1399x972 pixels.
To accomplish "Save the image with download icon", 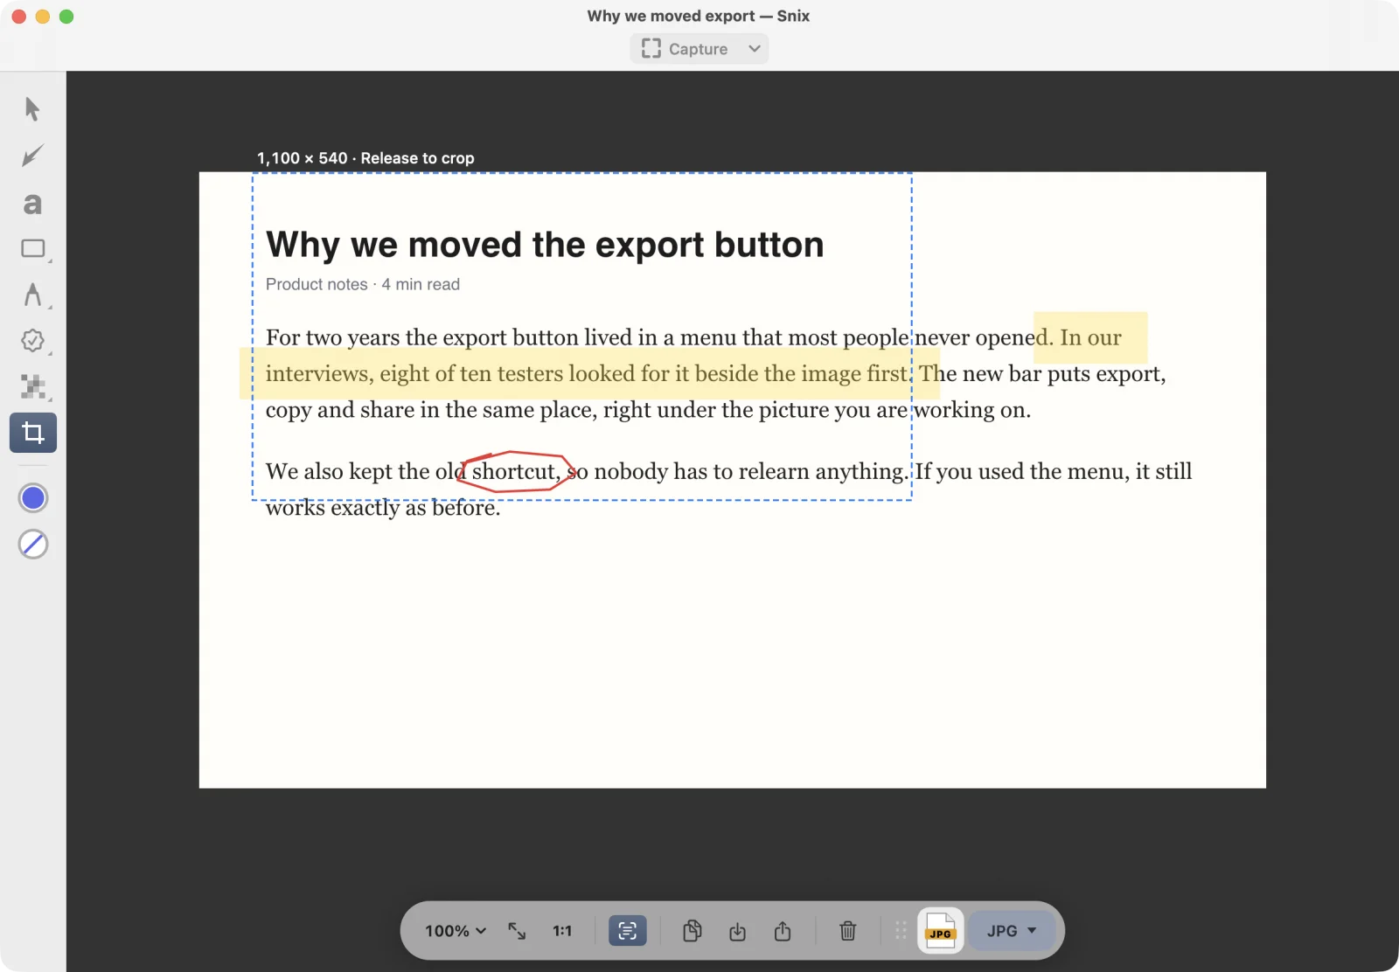I will tap(737, 931).
